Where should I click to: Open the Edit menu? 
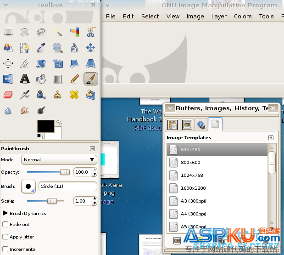[128, 17]
